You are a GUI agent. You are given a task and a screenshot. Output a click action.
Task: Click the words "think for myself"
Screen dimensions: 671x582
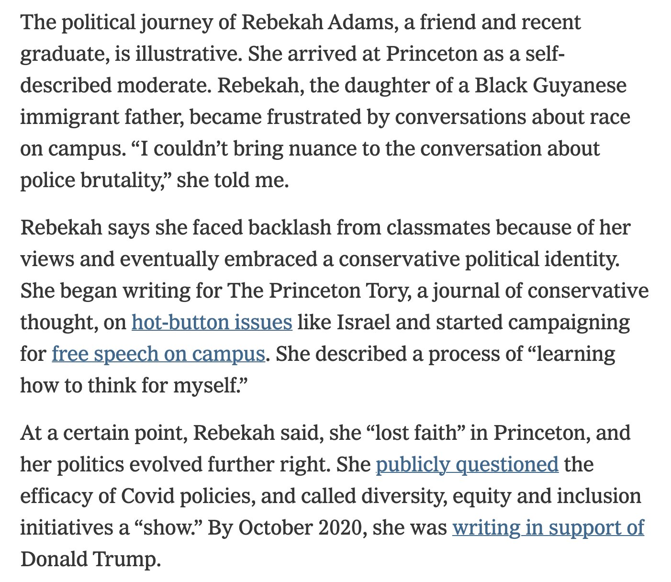(163, 386)
